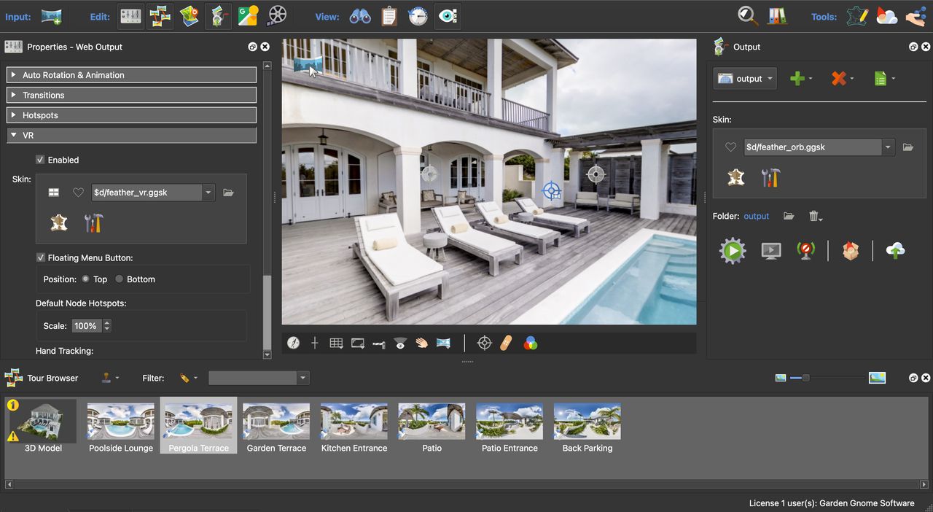
Task: Click the Input add panorama icon
Action: coord(51,15)
